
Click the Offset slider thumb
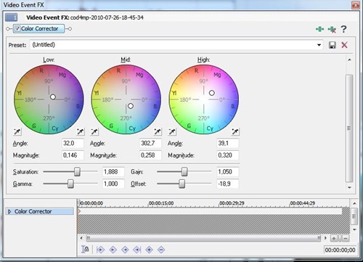tap(182, 184)
